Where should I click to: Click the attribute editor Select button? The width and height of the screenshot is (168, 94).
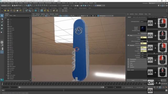[x=133, y=80]
